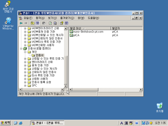The width and height of the screenshot is (168, 126).
Task: Select the ptCA certificate name
Action: click(76, 35)
